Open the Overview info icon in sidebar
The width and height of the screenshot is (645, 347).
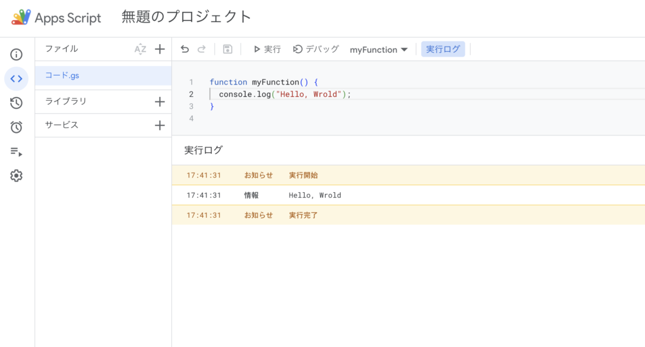coord(16,54)
